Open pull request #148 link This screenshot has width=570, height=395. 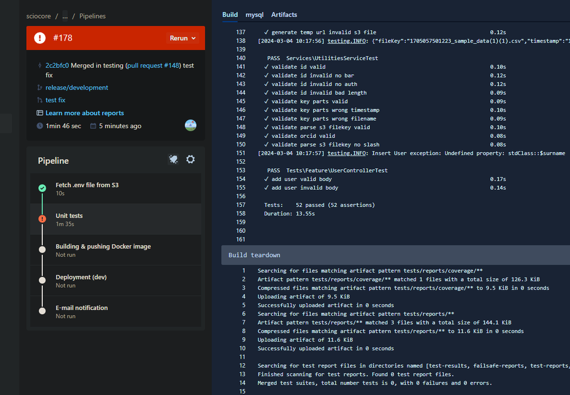pos(153,66)
